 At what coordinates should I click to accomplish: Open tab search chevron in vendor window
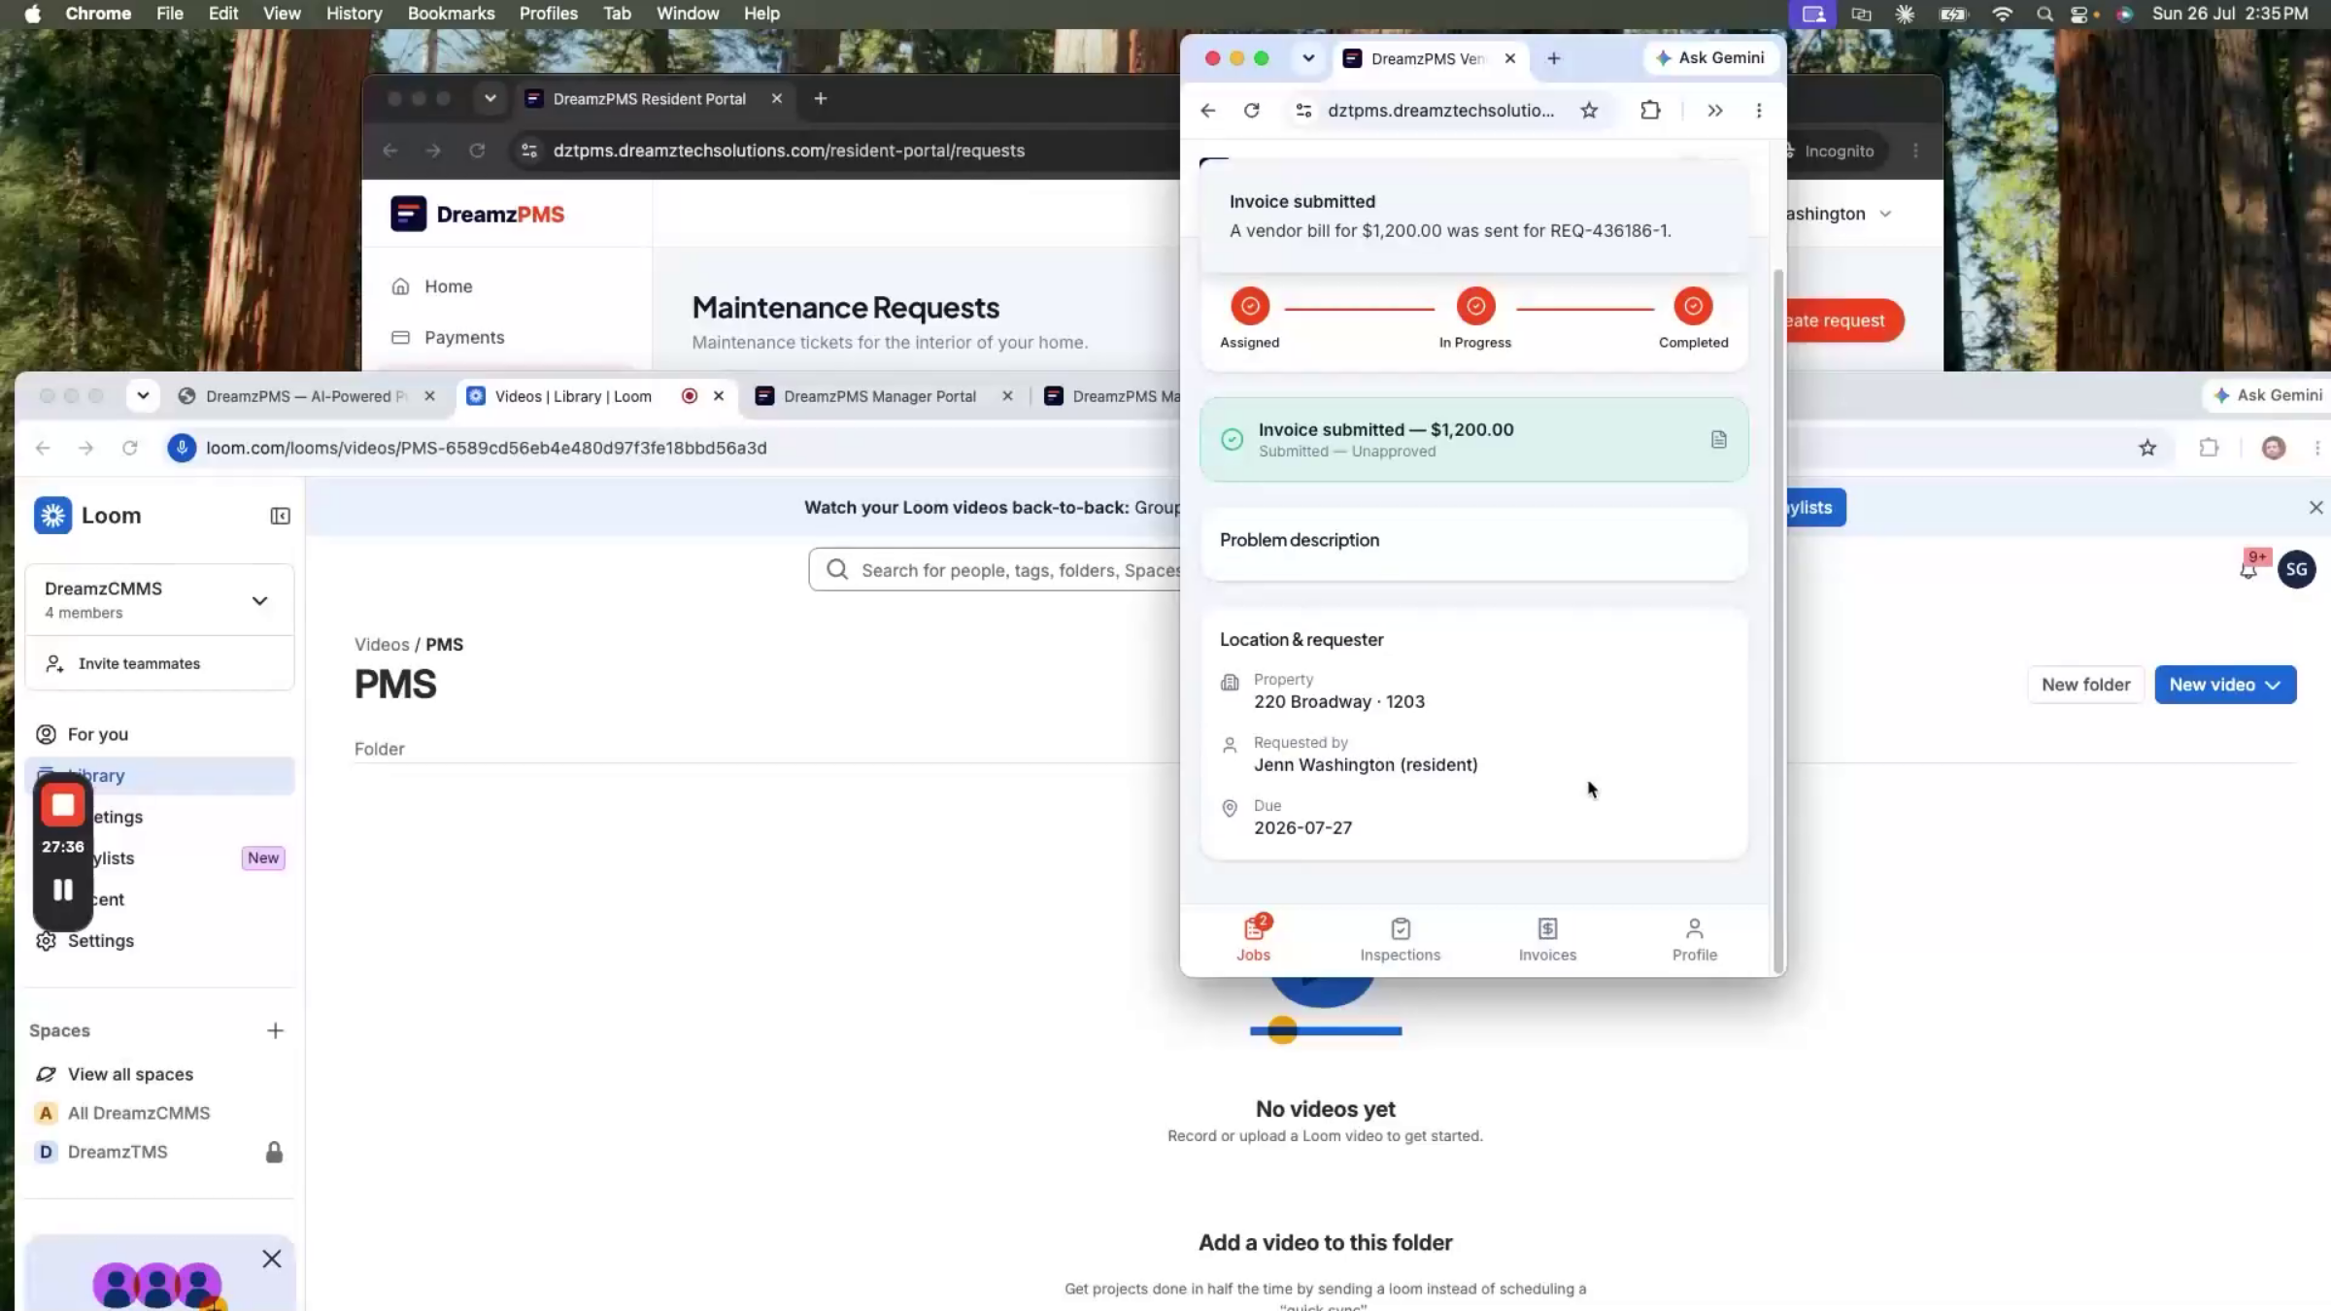[x=1308, y=58]
